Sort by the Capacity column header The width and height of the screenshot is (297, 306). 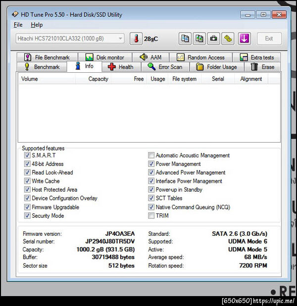tap(93, 79)
